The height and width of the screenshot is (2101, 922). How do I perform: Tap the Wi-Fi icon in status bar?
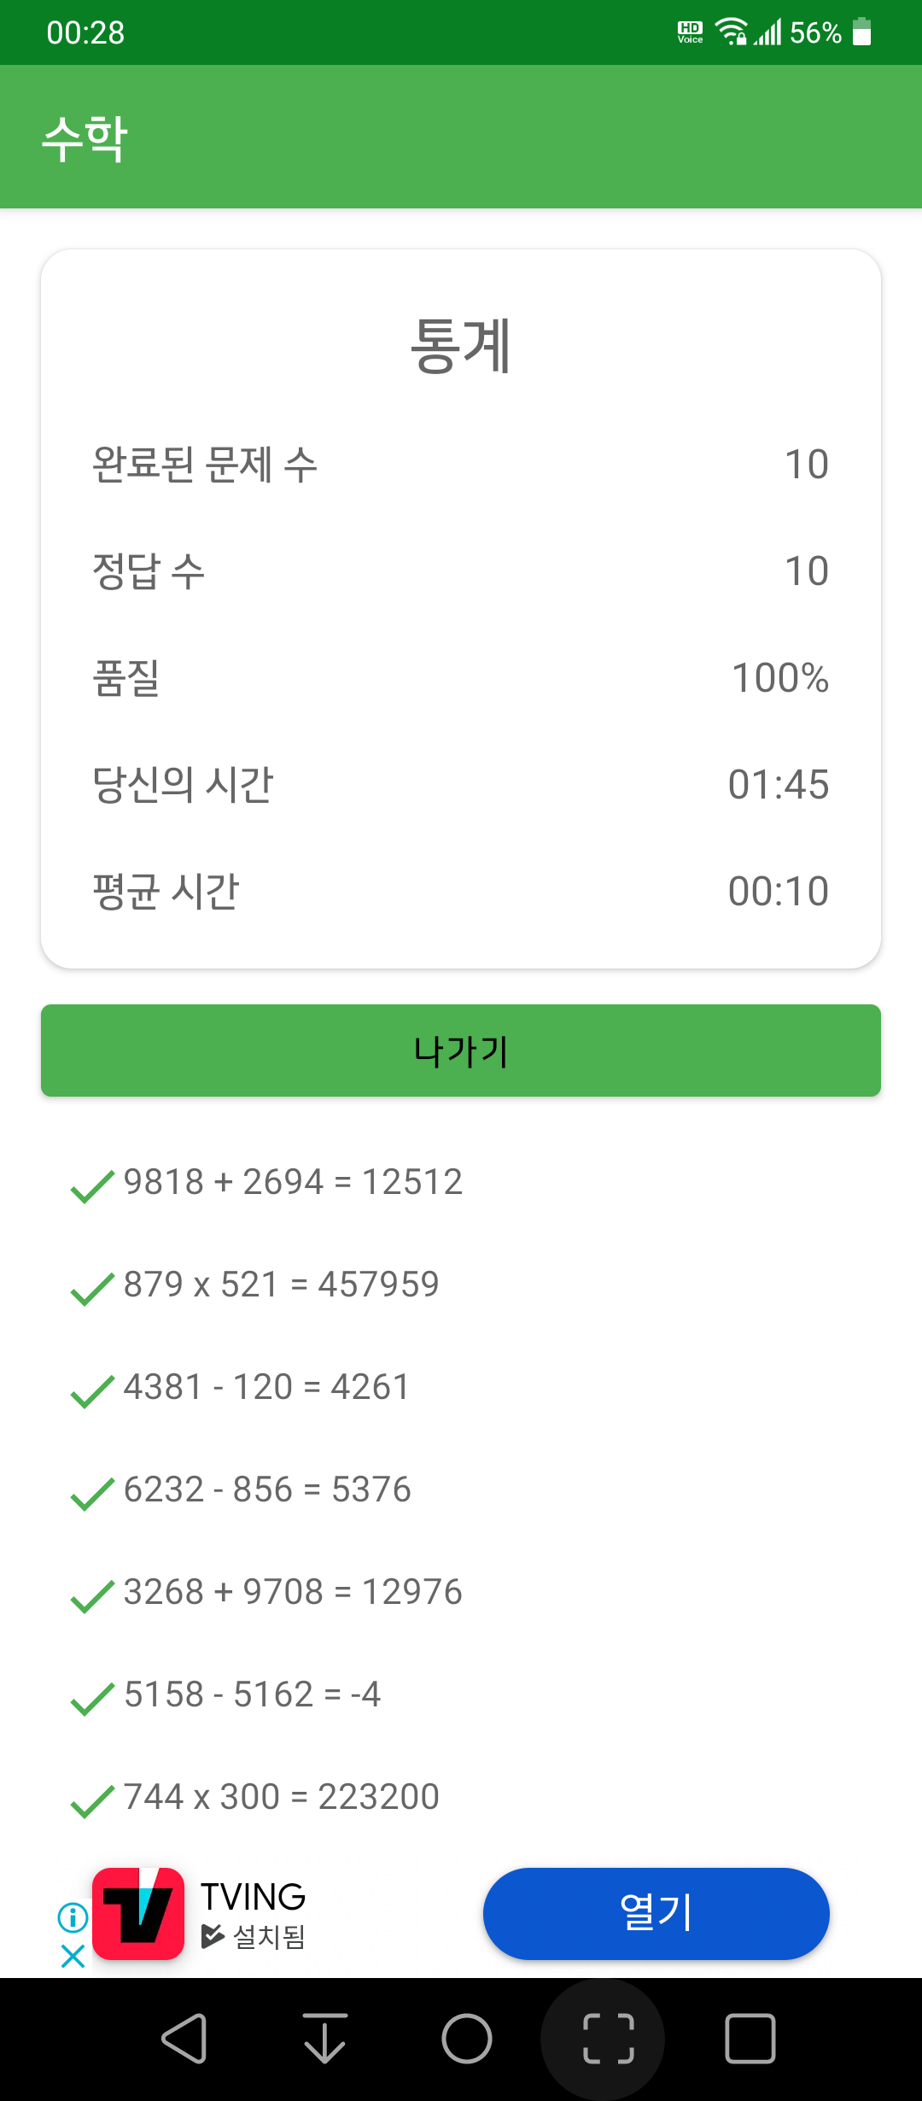731,32
